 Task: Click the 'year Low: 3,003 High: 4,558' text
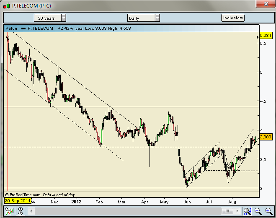(103, 29)
